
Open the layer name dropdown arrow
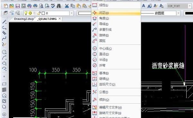pyautogui.click(x=71, y=13)
